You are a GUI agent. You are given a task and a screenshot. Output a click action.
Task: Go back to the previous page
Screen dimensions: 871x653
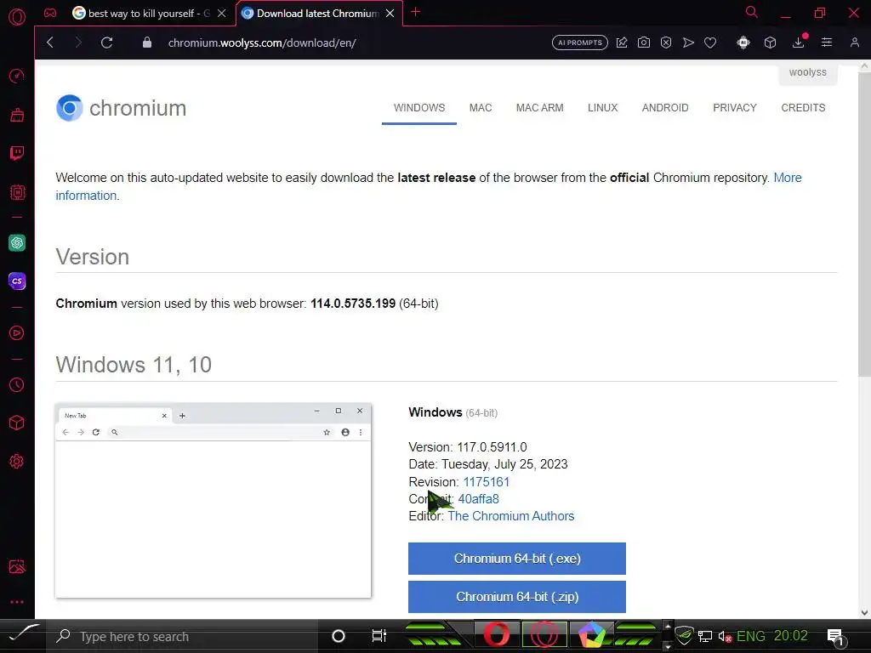tap(50, 43)
